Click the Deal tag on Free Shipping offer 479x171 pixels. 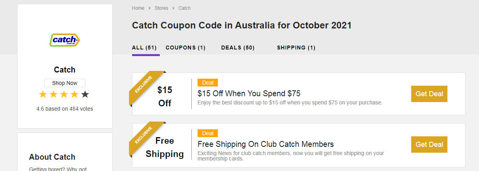208,133
